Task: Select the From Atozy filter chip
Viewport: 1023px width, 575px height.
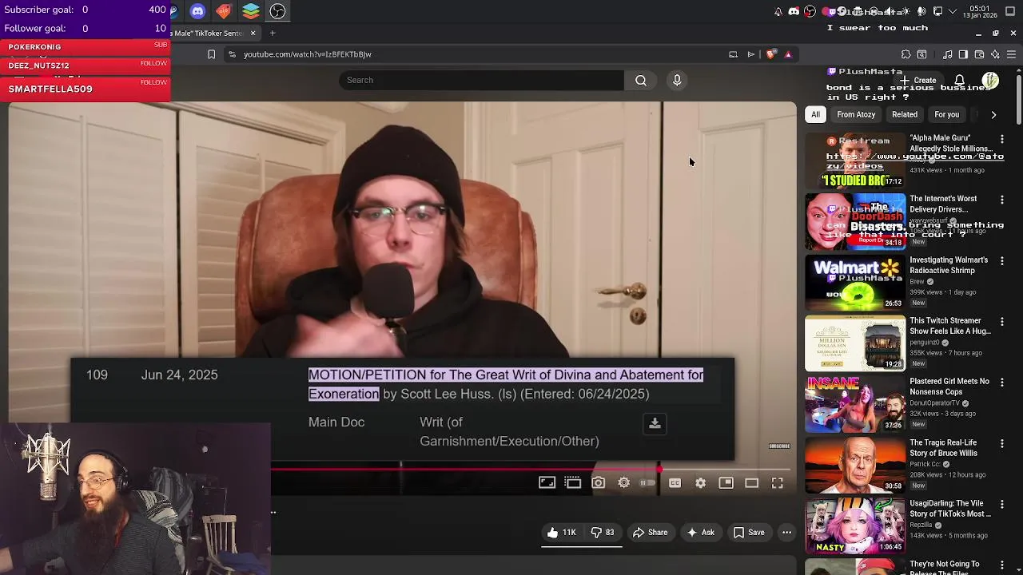Action: click(856, 114)
